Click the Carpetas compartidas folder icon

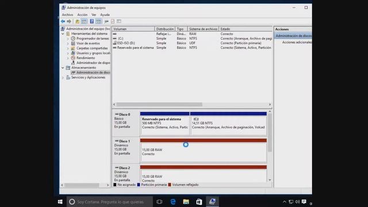pos(73,48)
